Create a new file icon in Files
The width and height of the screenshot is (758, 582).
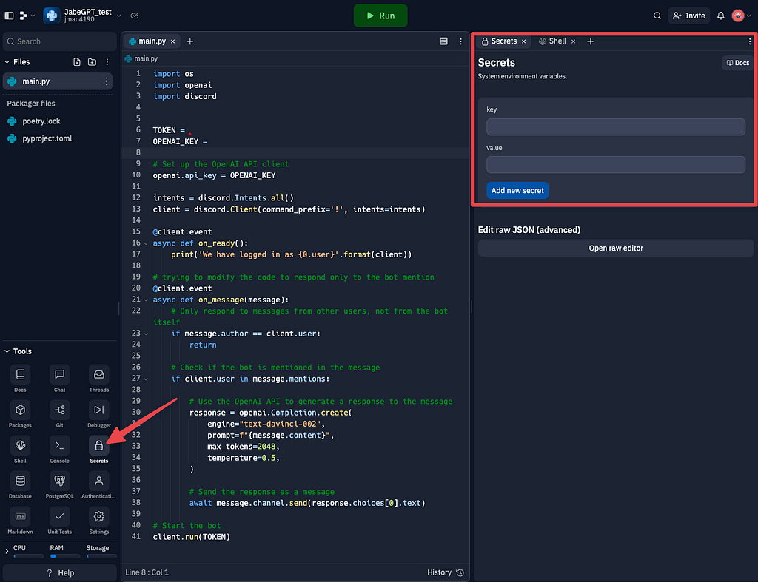[77, 62]
